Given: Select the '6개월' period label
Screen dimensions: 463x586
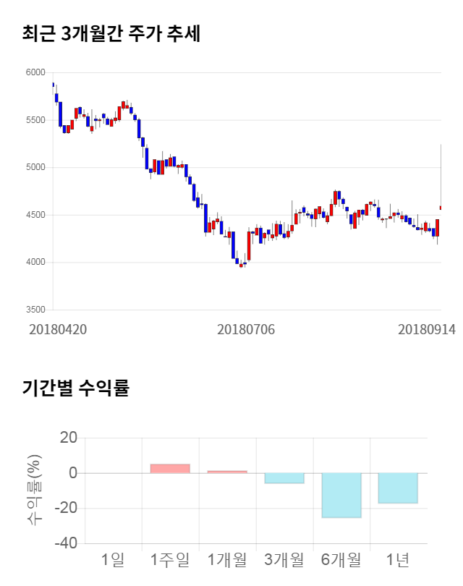Looking at the screenshot, I should 341,559.
